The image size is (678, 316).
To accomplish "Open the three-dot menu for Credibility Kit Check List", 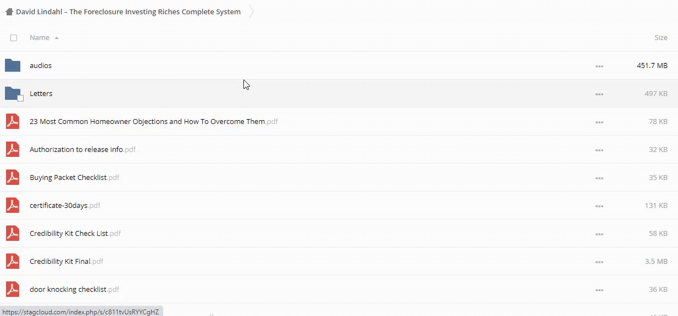I will click(599, 234).
